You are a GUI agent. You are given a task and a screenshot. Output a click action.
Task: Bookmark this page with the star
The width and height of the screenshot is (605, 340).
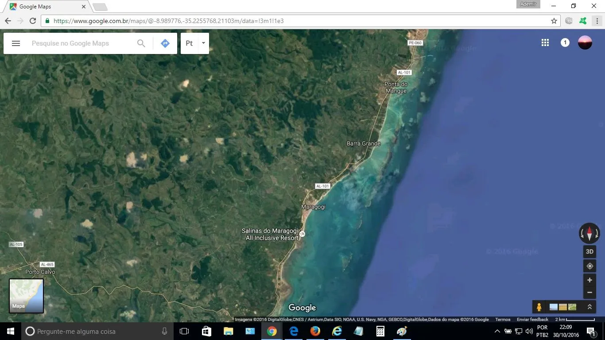pos(554,21)
